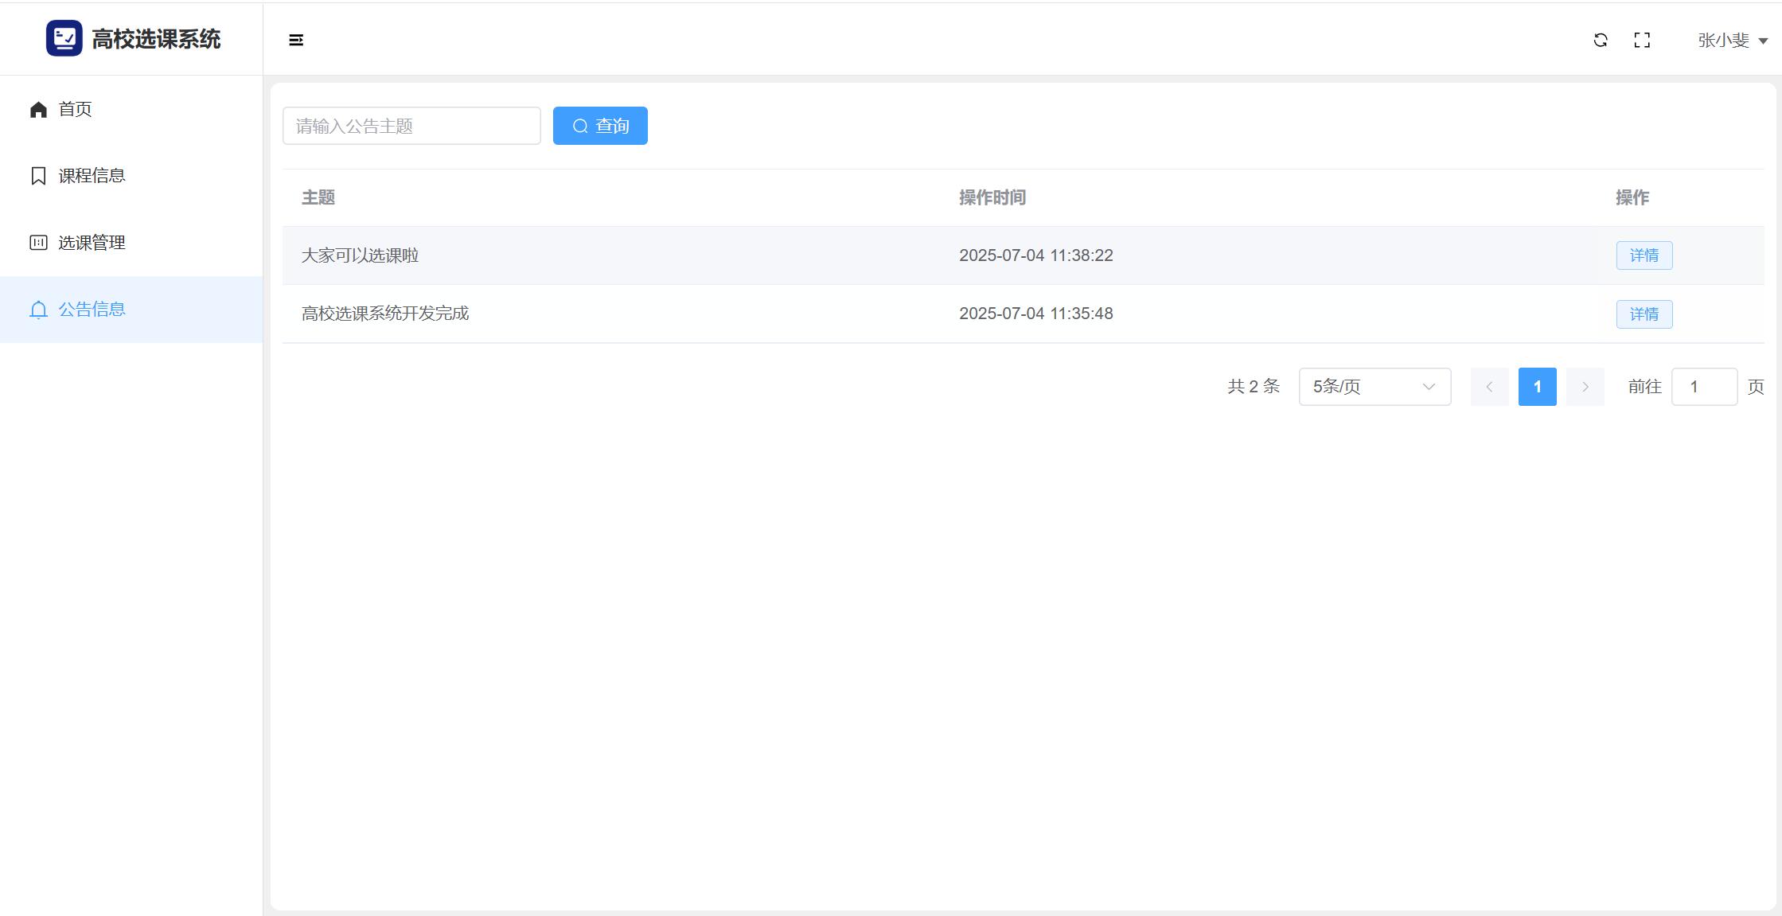
Task: Focus the 请输入公告主题 search field
Action: pos(411,126)
